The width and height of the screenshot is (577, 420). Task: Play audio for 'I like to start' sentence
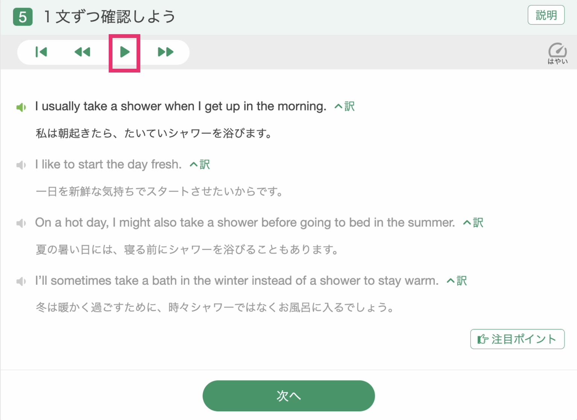21,165
